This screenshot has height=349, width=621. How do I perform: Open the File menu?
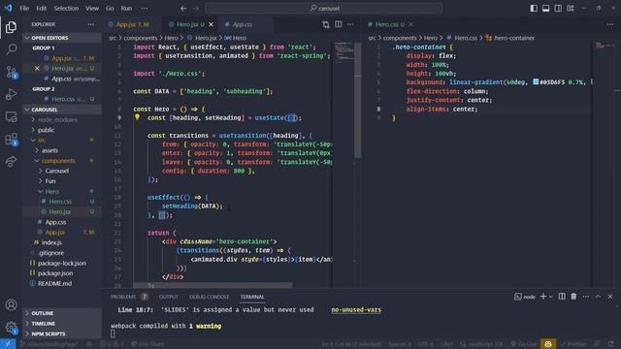24,8
